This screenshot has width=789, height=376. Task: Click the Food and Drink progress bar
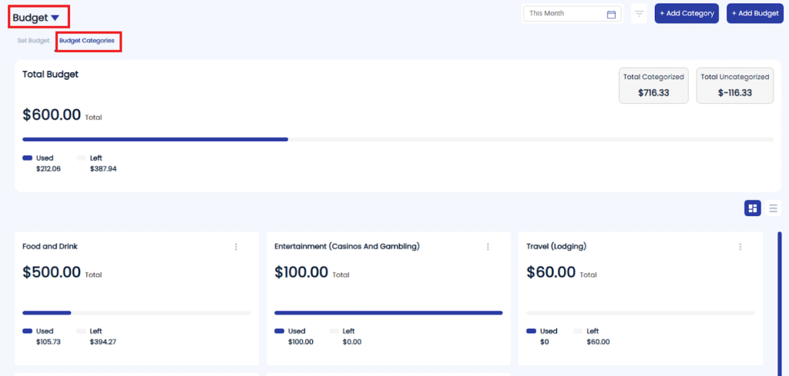(x=136, y=313)
